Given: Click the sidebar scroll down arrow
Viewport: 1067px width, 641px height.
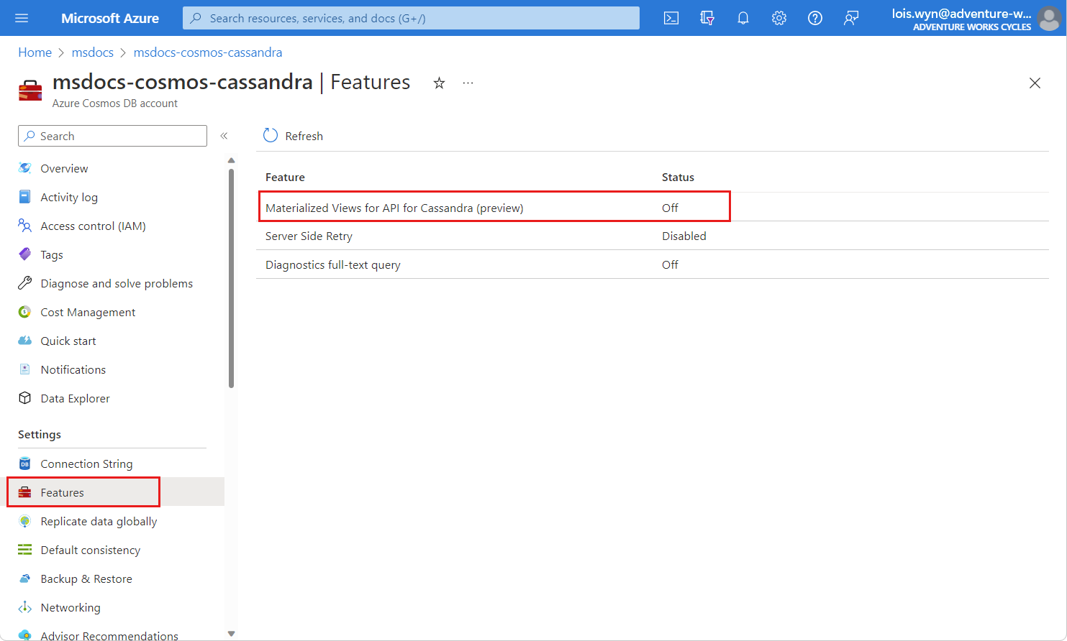Looking at the screenshot, I should tap(231, 633).
